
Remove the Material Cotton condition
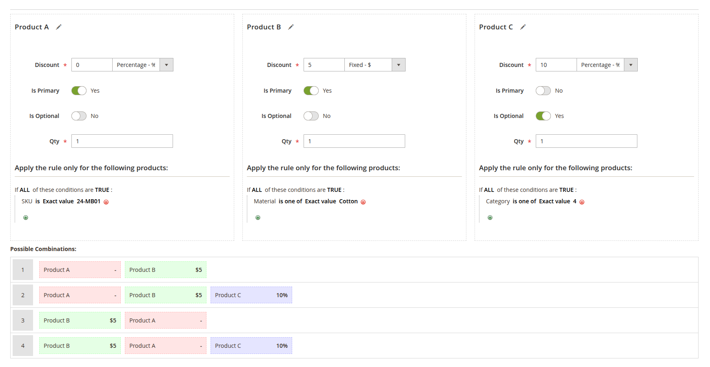coord(363,202)
